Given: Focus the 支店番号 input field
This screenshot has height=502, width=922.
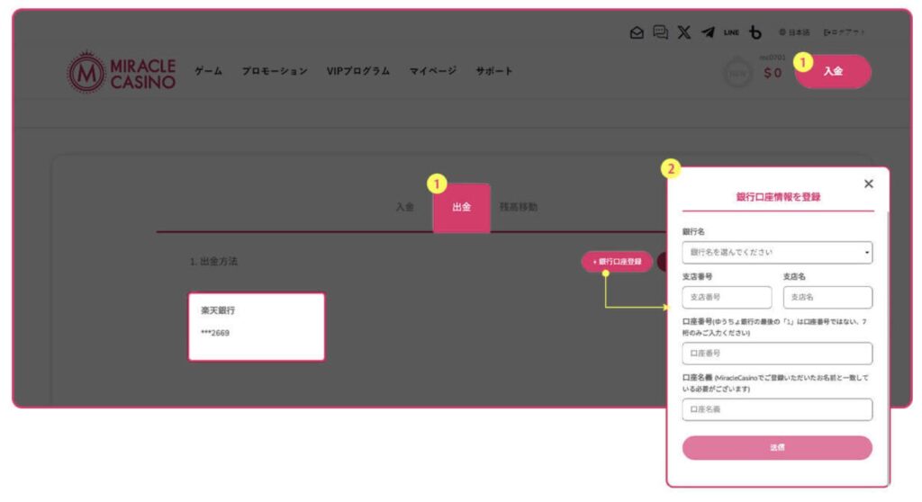Looking at the screenshot, I should tap(727, 298).
